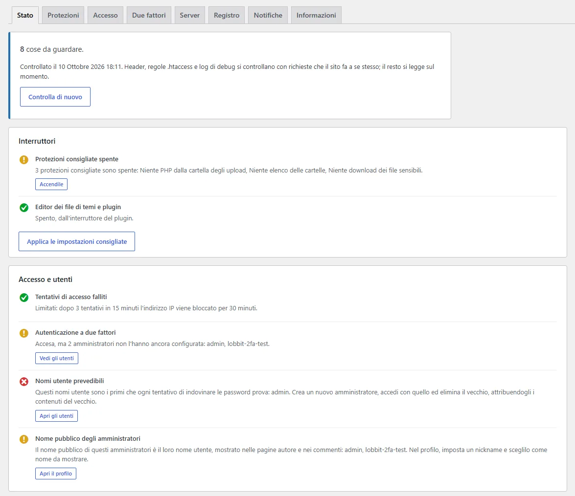Click the Vedi gli utenti button
This screenshot has width=575, height=496.
pos(56,358)
